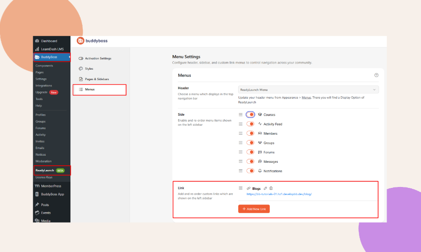Toggle the Groups sidebar menu switch
Screen dimensions: 421x252
250,143
